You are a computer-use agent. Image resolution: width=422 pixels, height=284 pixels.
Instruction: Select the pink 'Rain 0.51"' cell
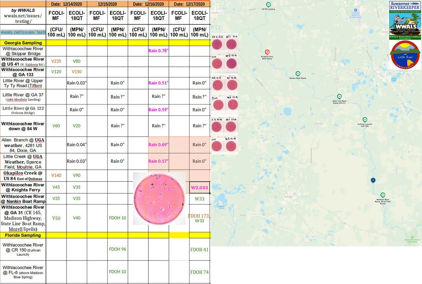(159, 83)
